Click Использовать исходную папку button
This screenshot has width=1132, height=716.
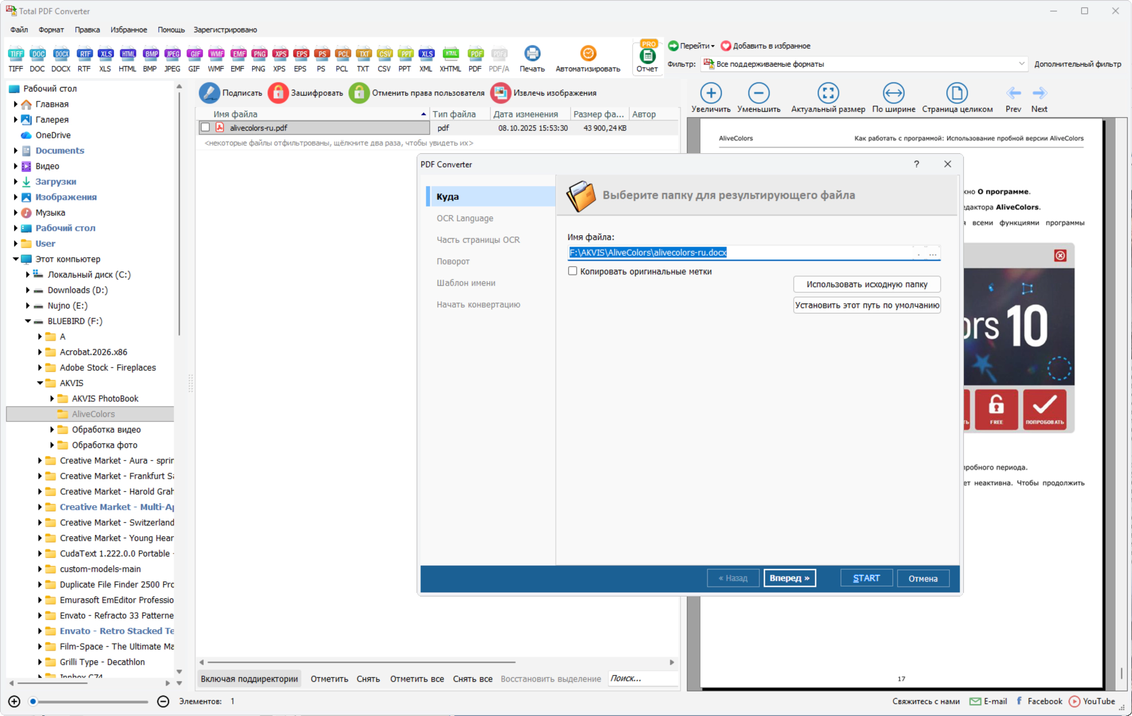(867, 284)
